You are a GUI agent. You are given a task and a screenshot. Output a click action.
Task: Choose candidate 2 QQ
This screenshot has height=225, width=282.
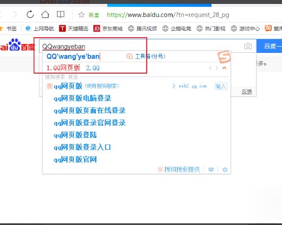pos(92,68)
